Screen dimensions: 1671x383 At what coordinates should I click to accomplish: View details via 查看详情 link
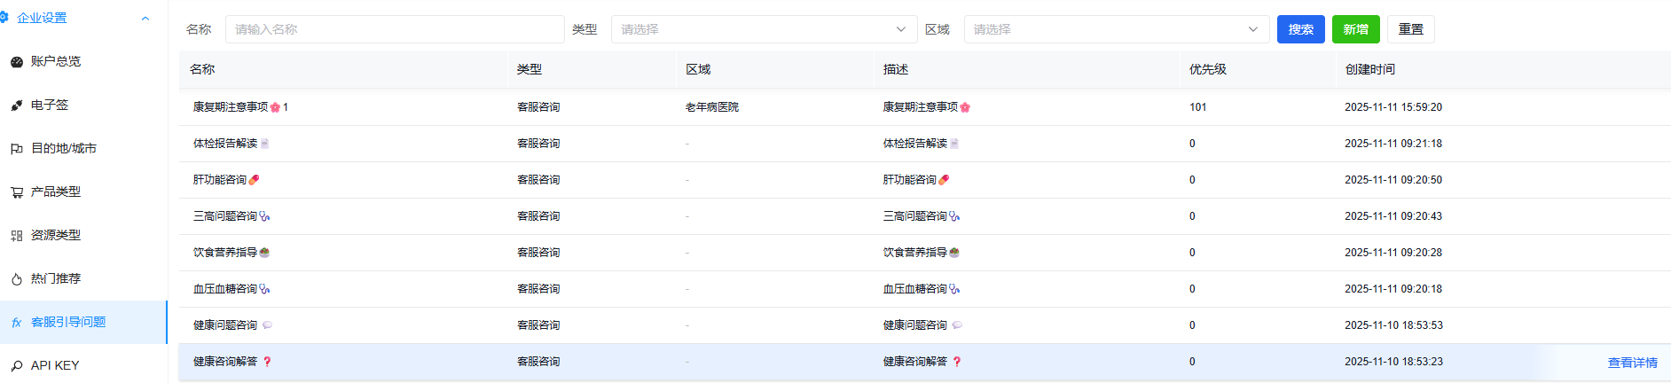tap(1632, 363)
